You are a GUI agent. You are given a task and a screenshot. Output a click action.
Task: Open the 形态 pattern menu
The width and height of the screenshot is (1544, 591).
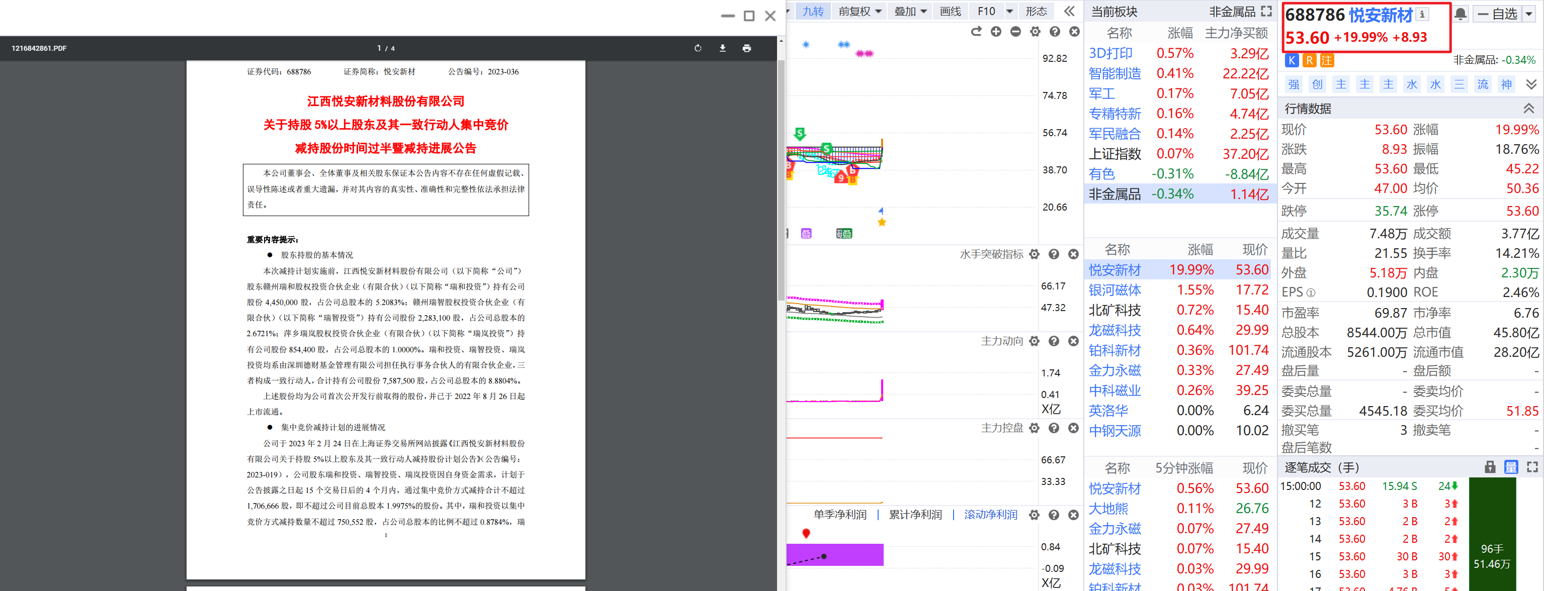pos(1036,12)
